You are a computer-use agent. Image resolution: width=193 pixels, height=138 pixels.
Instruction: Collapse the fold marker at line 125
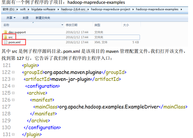coord(13,93)
